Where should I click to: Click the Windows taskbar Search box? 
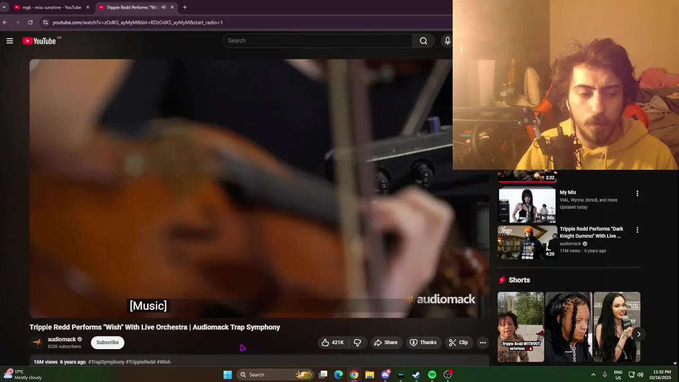(276, 375)
